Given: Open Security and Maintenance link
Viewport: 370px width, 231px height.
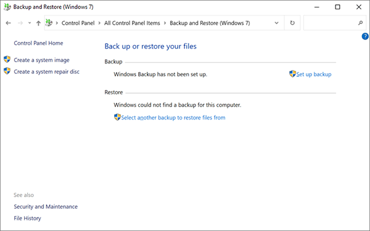Looking at the screenshot, I should [x=46, y=207].
